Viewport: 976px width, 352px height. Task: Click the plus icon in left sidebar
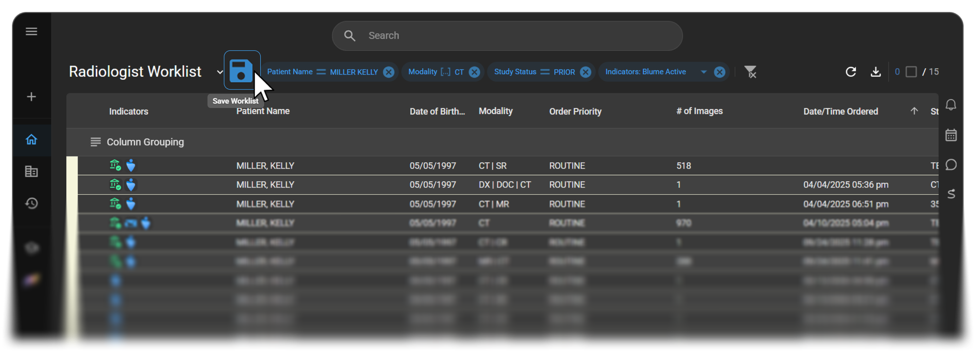31,97
